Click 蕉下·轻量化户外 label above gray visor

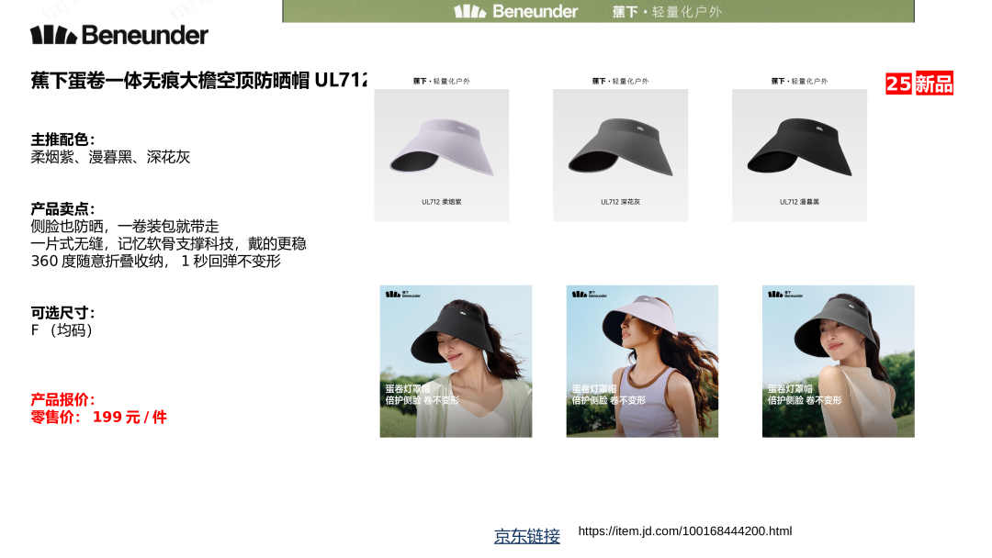(621, 81)
